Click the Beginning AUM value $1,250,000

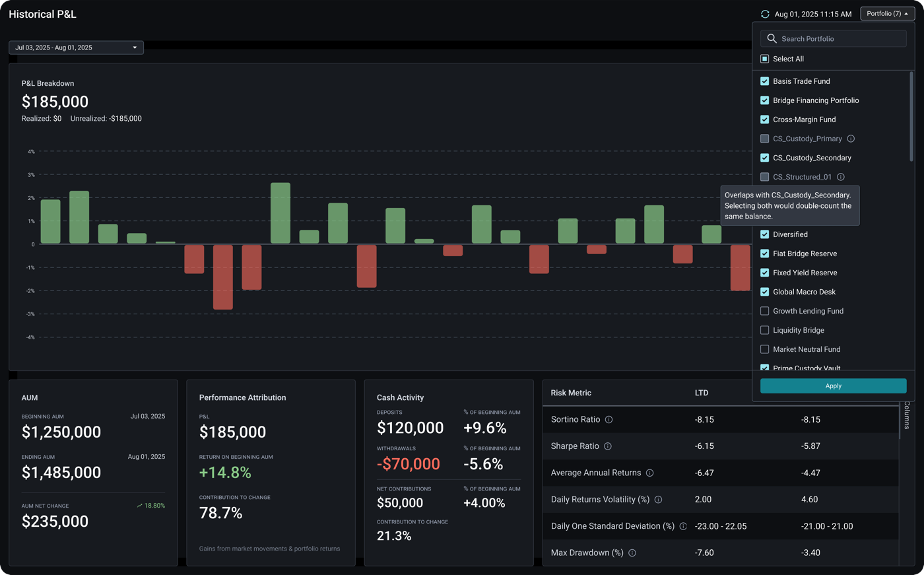click(x=61, y=432)
